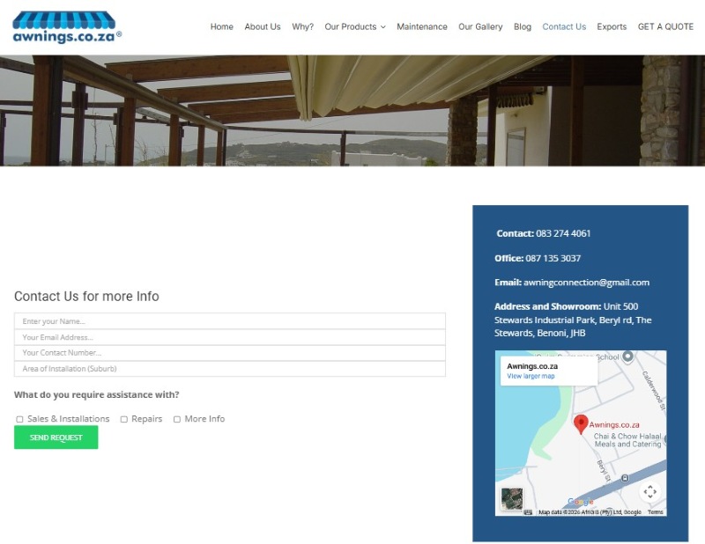The image size is (705, 544).
Task: Switch to the Maintenance page
Action: coord(422,26)
